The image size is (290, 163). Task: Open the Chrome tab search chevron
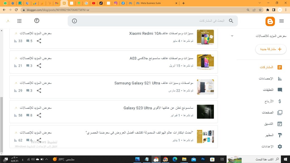point(260,3)
